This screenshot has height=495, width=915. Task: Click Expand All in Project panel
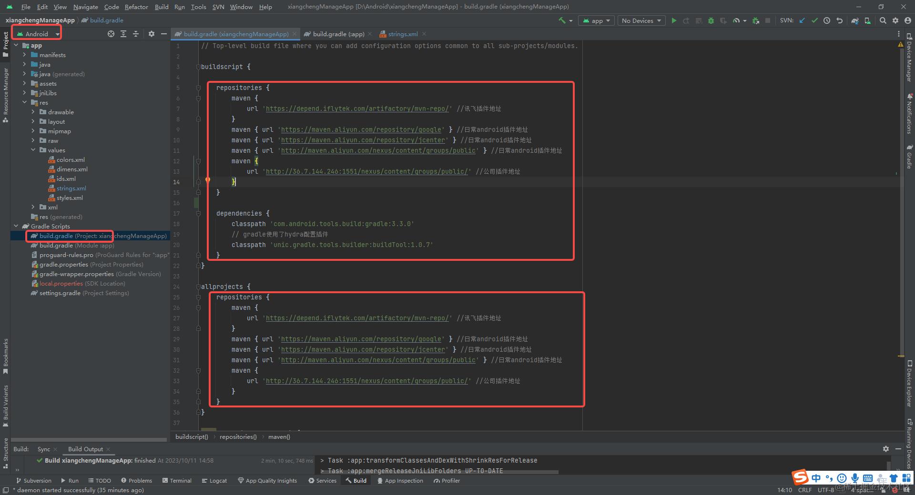coord(123,34)
